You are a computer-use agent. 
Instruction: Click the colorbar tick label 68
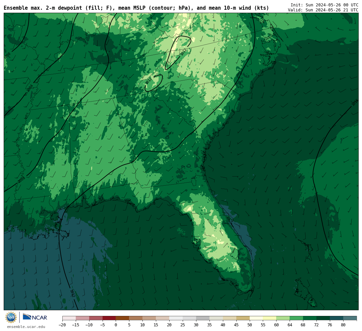[303, 325]
